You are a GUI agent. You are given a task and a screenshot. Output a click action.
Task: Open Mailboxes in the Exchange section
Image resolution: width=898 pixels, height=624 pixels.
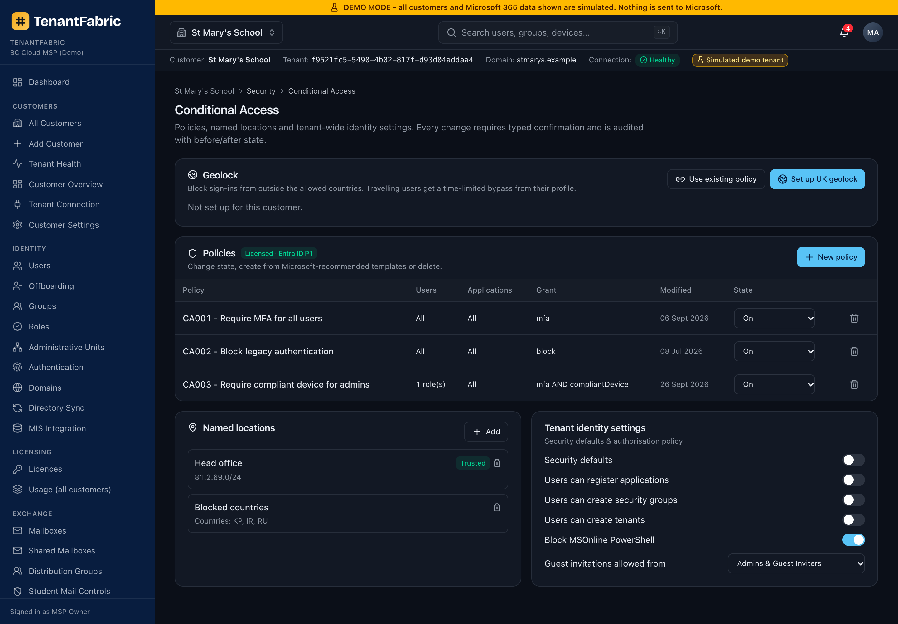(77, 531)
